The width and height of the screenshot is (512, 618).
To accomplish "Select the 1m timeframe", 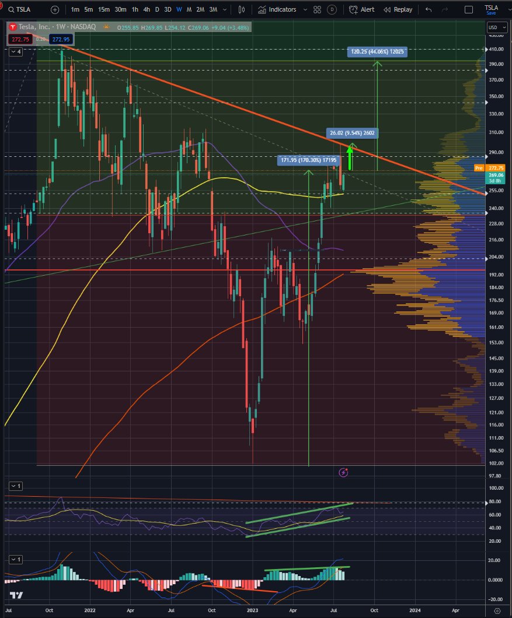I will point(75,9).
